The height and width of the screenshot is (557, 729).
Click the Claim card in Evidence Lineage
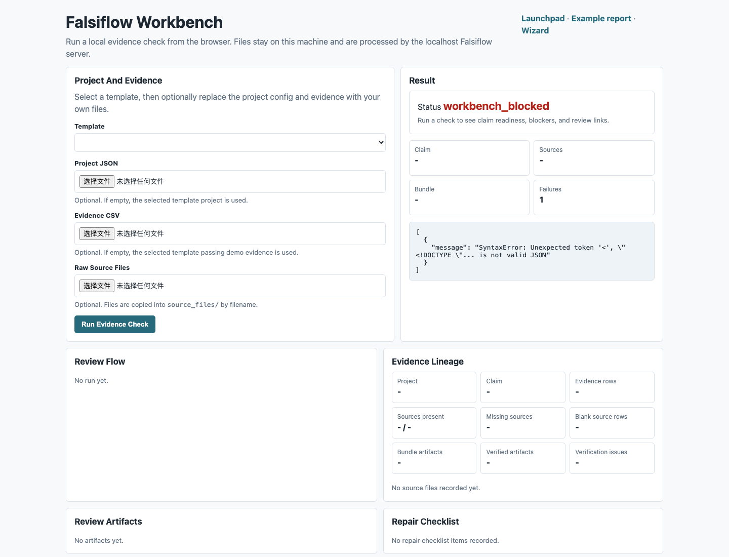click(523, 387)
